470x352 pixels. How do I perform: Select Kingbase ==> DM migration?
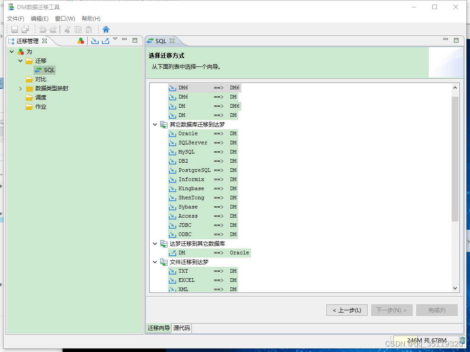pos(203,188)
